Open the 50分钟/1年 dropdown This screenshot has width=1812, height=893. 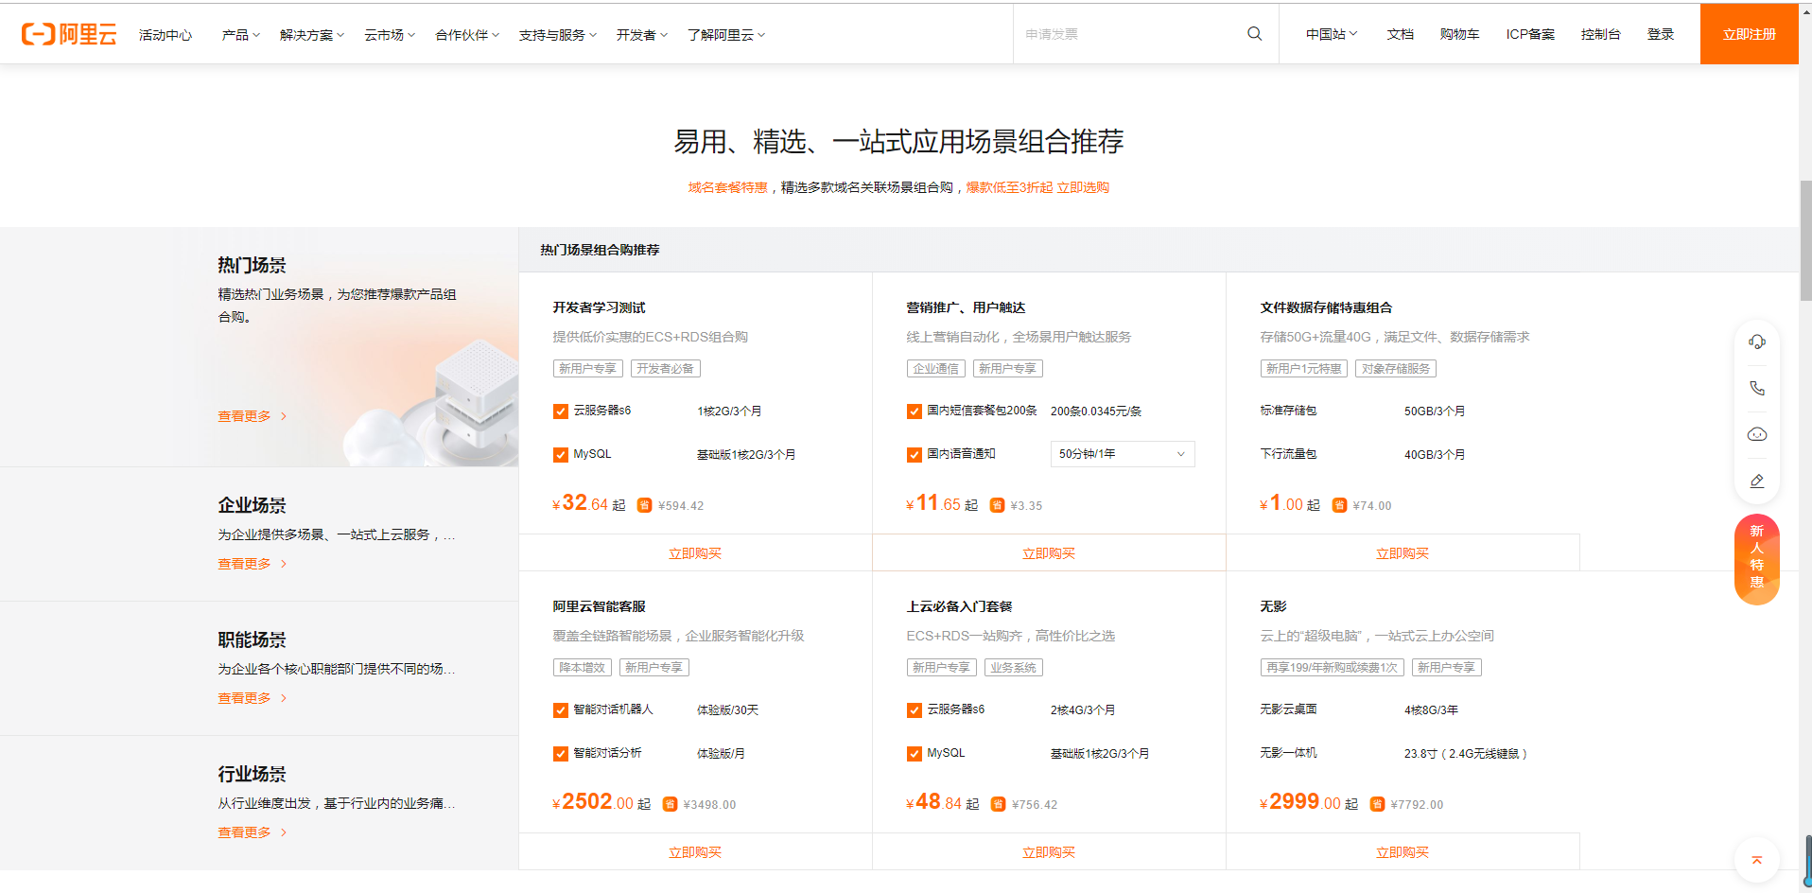tap(1123, 454)
